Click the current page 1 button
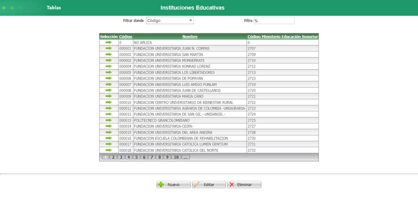This screenshot has width=418, height=199. (106, 157)
